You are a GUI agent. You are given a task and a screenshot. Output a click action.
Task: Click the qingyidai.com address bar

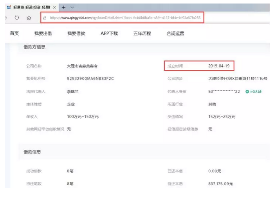coord(122,18)
